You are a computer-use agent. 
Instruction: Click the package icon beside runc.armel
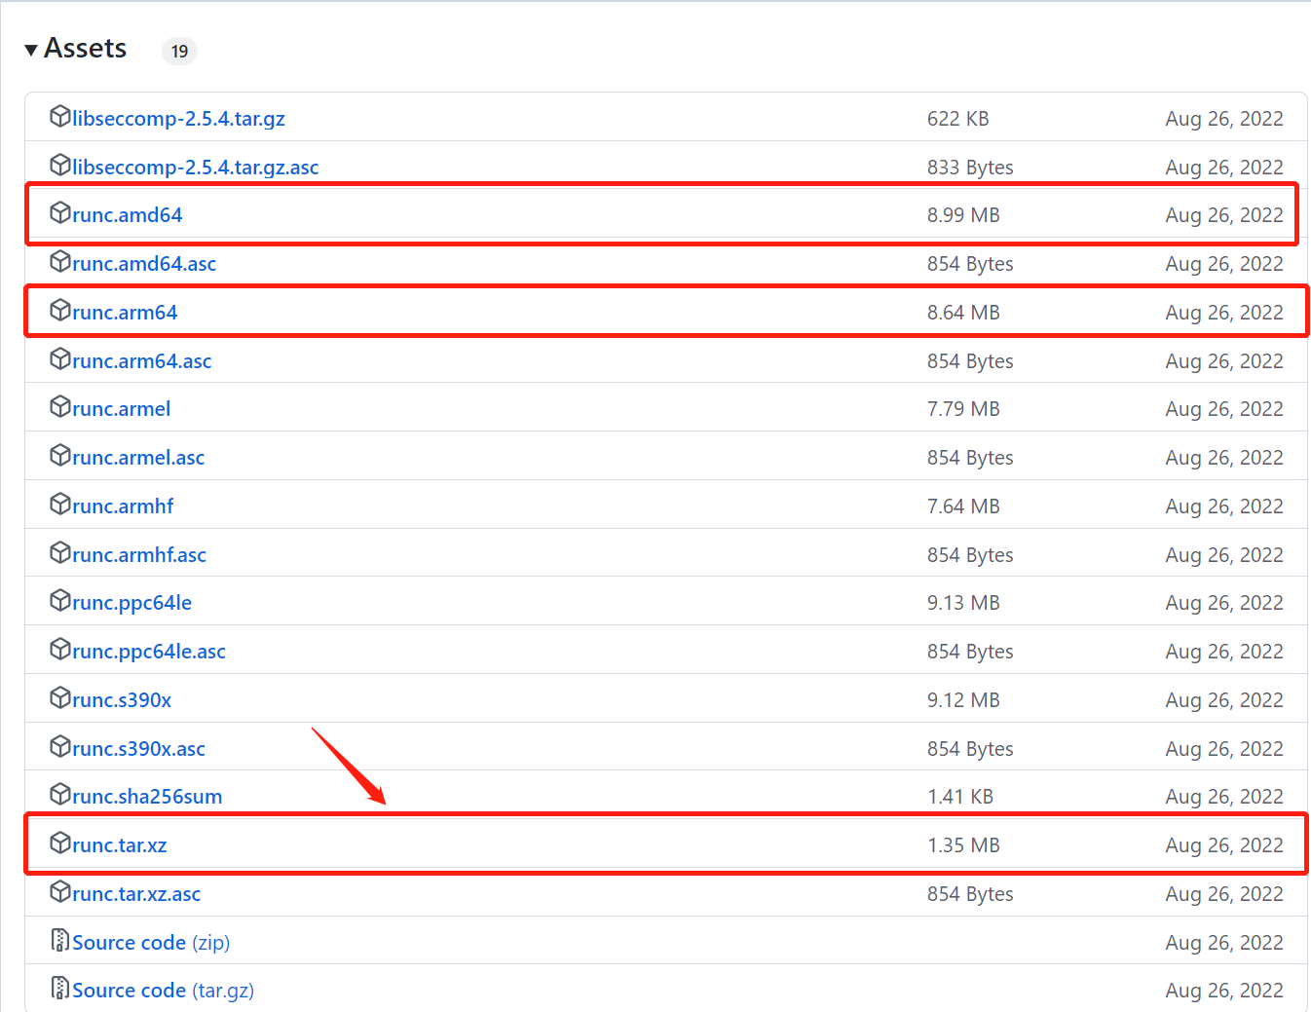tap(60, 407)
